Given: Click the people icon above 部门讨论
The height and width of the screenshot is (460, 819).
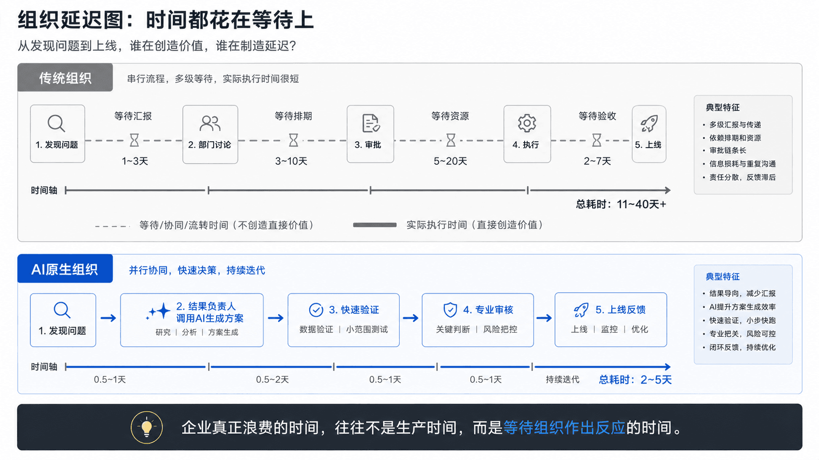Looking at the screenshot, I should (x=210, y=123).
